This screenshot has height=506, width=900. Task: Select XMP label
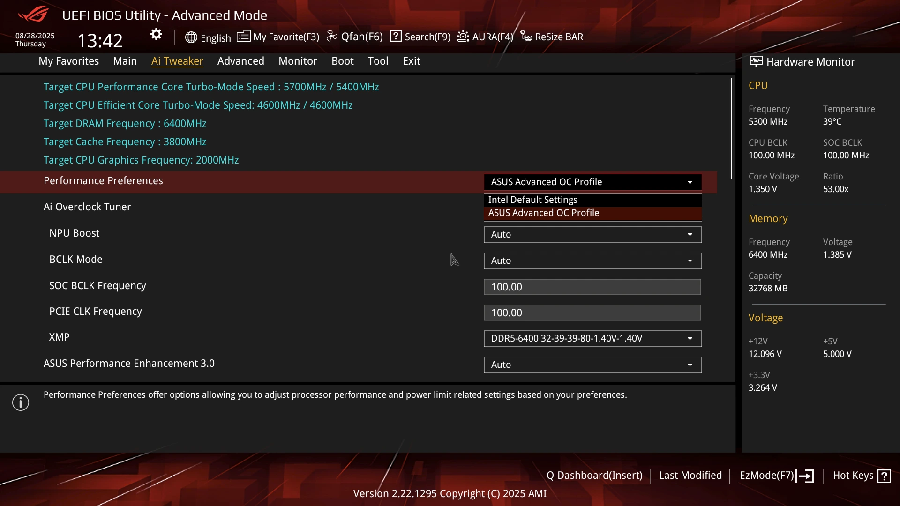click(x=59, y=337)
